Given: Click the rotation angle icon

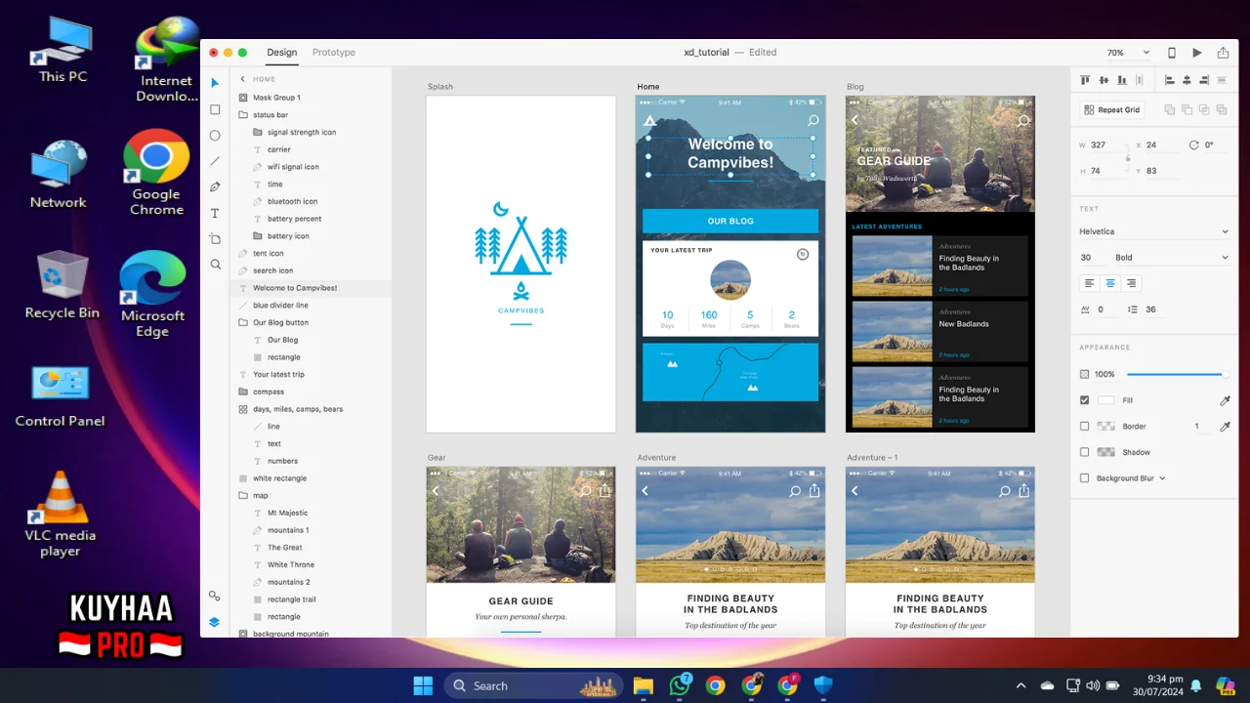Looking at the screenshot, I should [x=1193, y=145].
